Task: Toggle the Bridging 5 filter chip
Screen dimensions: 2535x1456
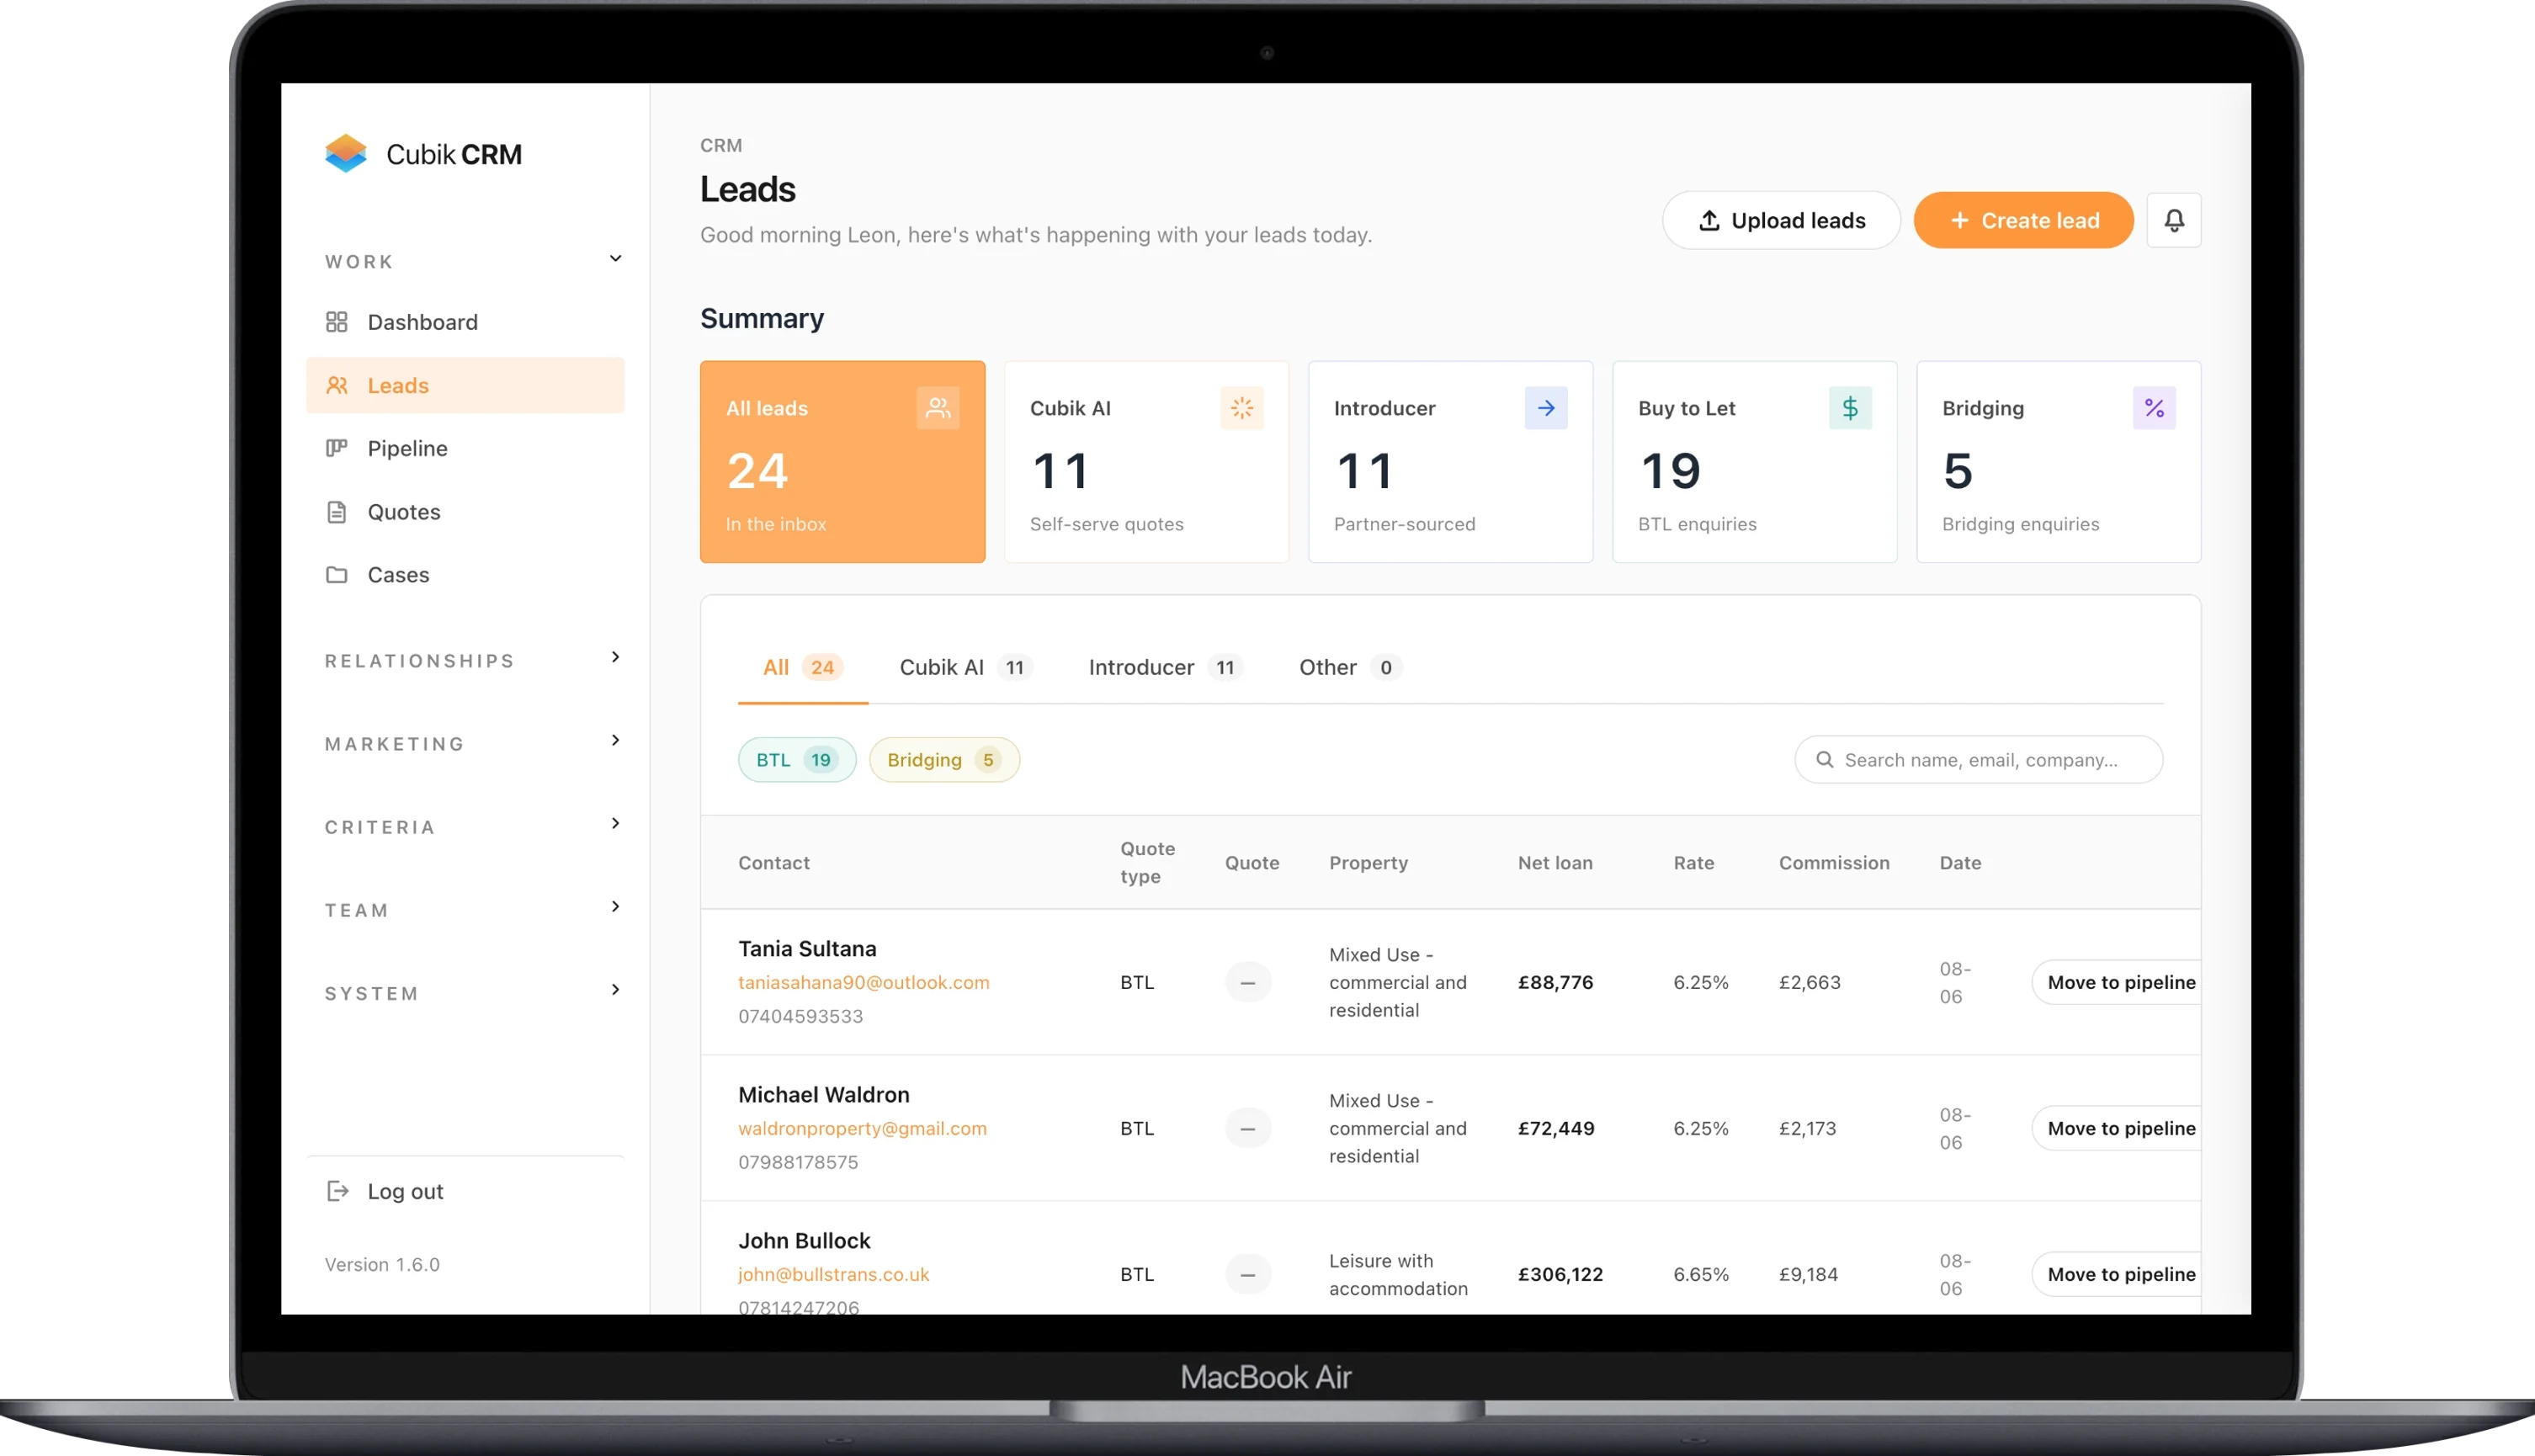Action: 945,760
